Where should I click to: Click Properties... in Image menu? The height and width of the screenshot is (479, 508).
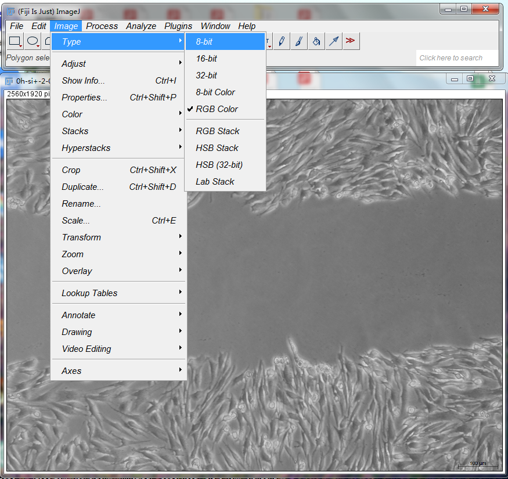pyautogui.click(x=118, y=98)
